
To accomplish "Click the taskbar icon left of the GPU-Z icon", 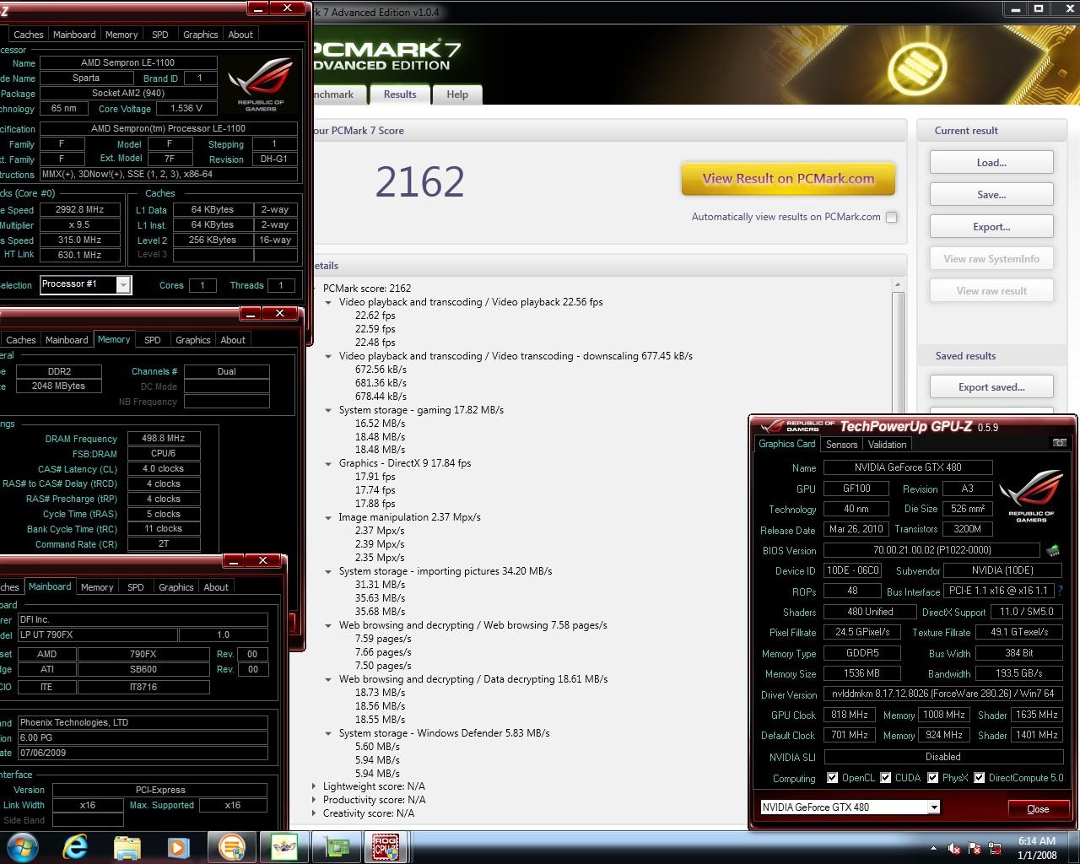I will click(x=284, y=846).
